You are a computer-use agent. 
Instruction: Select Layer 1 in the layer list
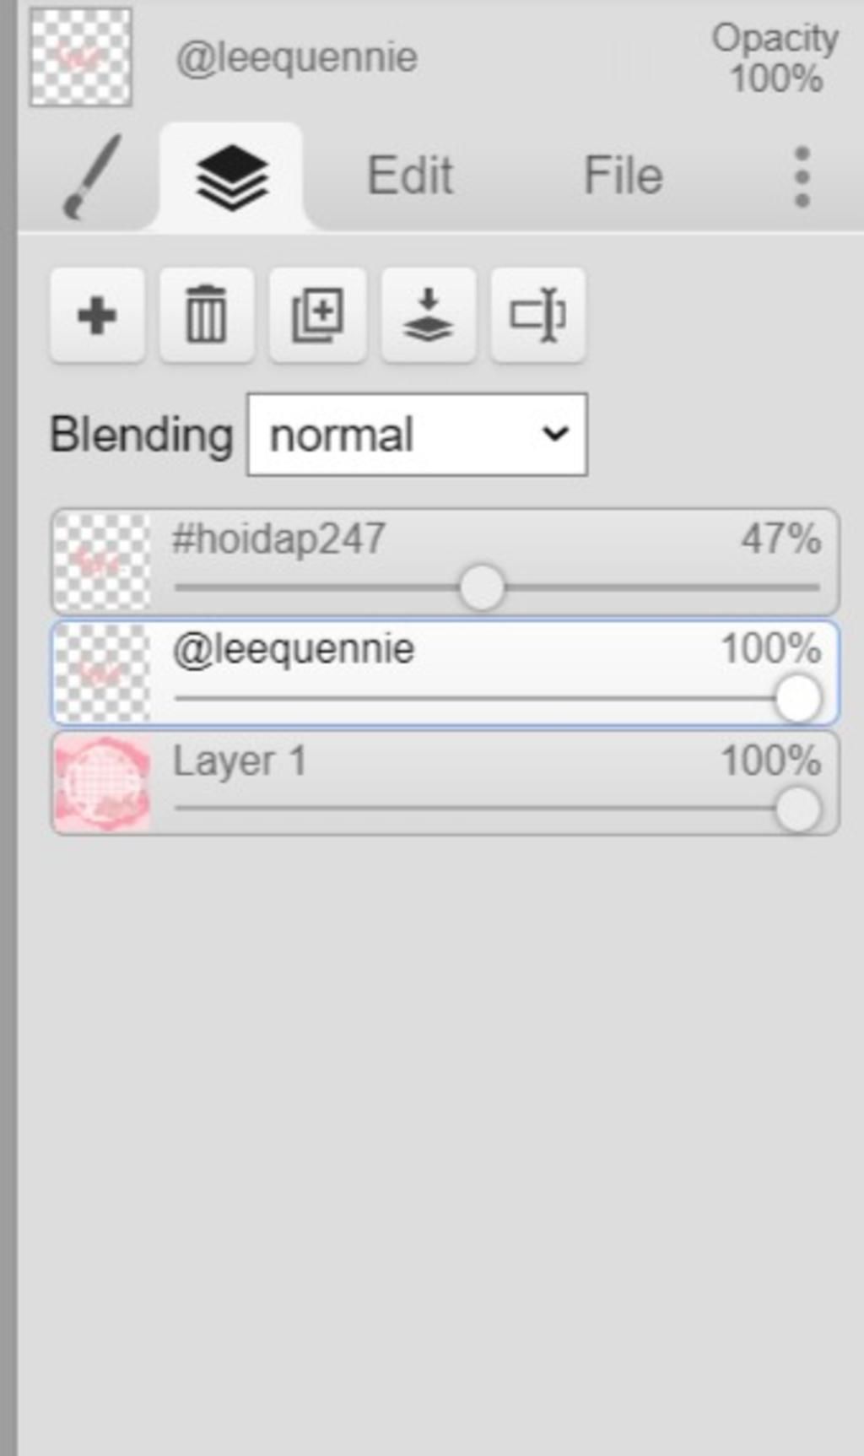(x=445, y=783)
